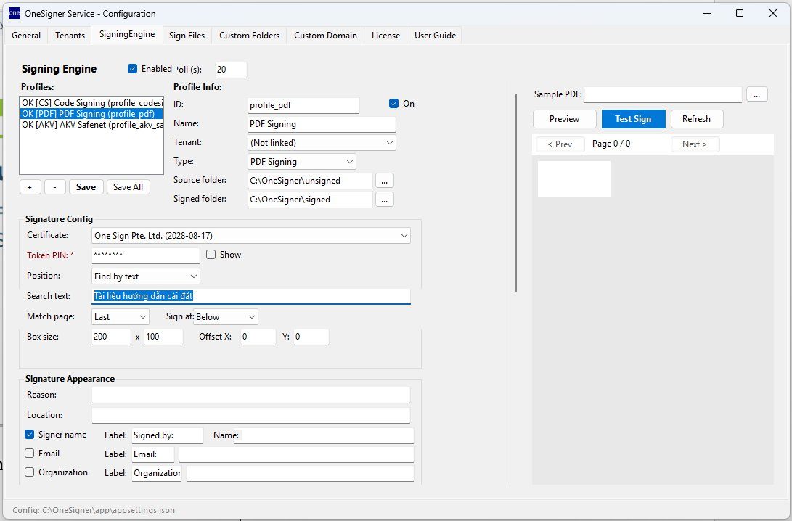Open the Custom Domain tab
Image resolution: width=792 pixels, height=521 pixels.
325,36
